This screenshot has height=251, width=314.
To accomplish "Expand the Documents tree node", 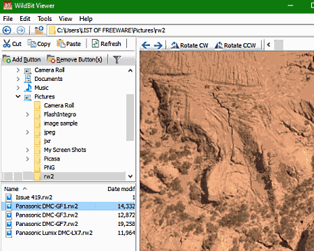I will (18, 79).
